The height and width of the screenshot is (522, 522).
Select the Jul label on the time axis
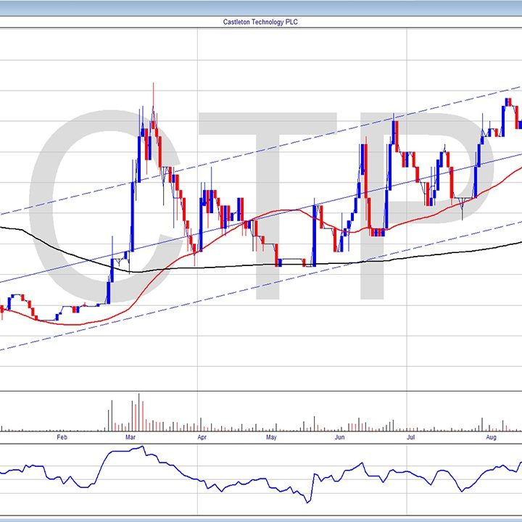point(410,437)
